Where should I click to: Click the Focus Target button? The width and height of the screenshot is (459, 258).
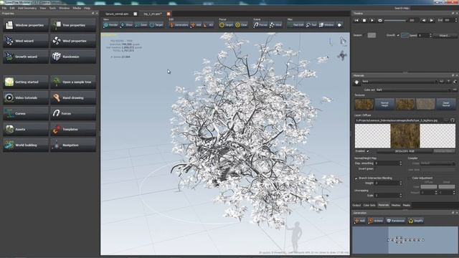click(227, 25)
